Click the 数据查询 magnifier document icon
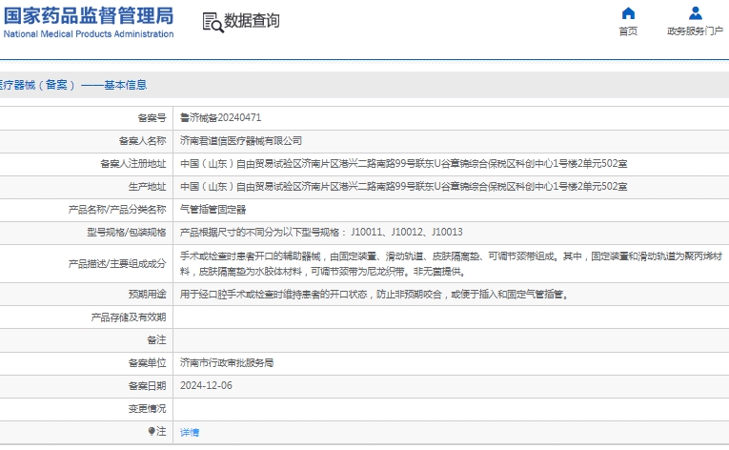The width and height of the screenshot is (729, 450). 213,22
